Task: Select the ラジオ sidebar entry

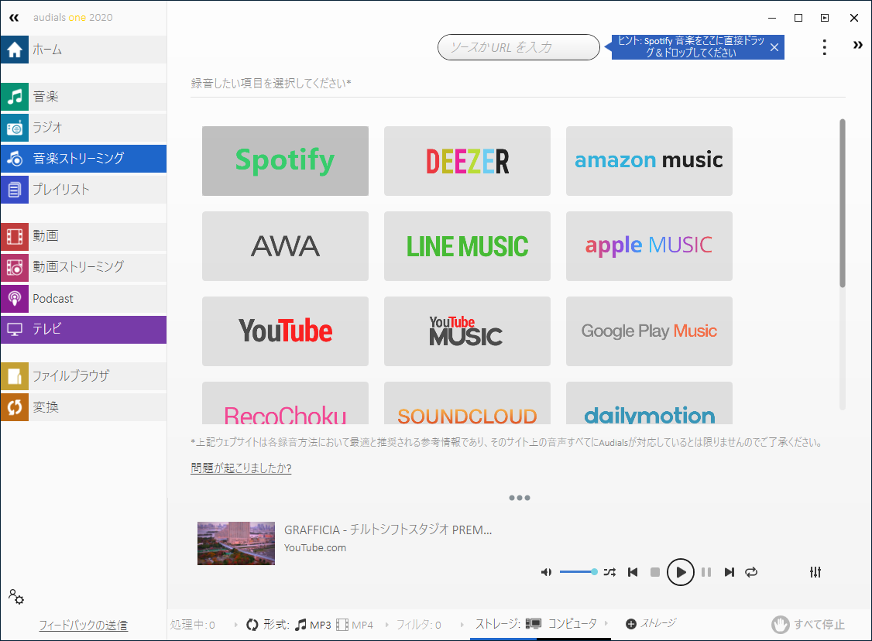Action: tap(84, 128)
